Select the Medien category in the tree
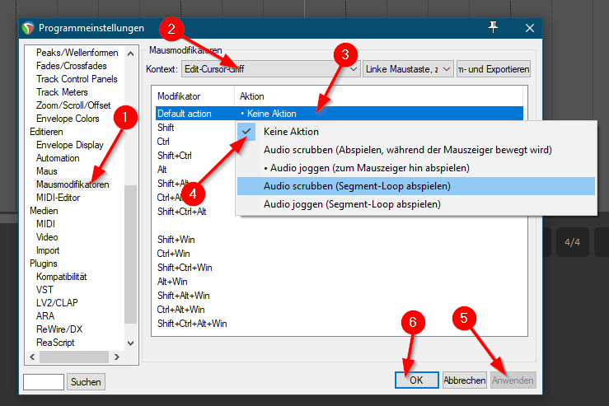This screenshot has height=406, width=609. pos(44,211)
